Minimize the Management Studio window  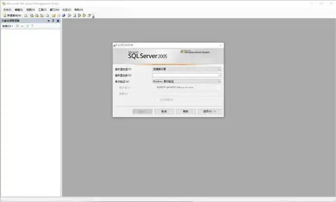312,3
